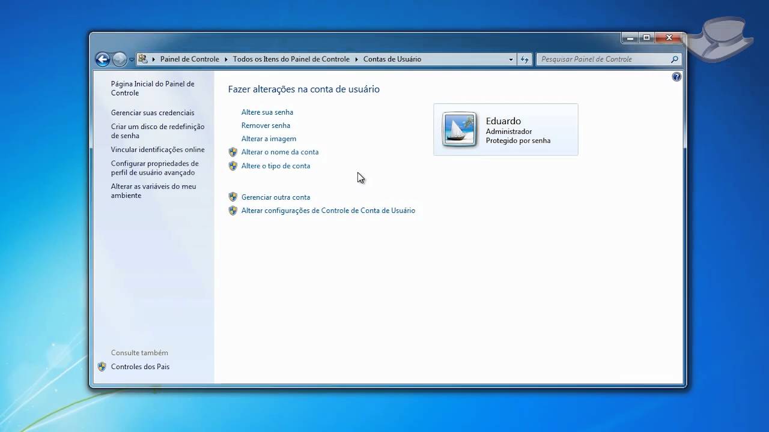Click the magnifier search icon
Image resolution: width=769 pixels, height=432 pixels.
675,59
